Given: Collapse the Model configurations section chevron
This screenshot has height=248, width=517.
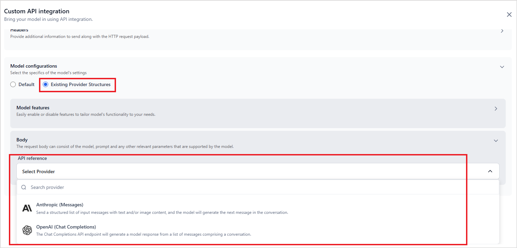Looking at the screenshot, I should point(502,67).
